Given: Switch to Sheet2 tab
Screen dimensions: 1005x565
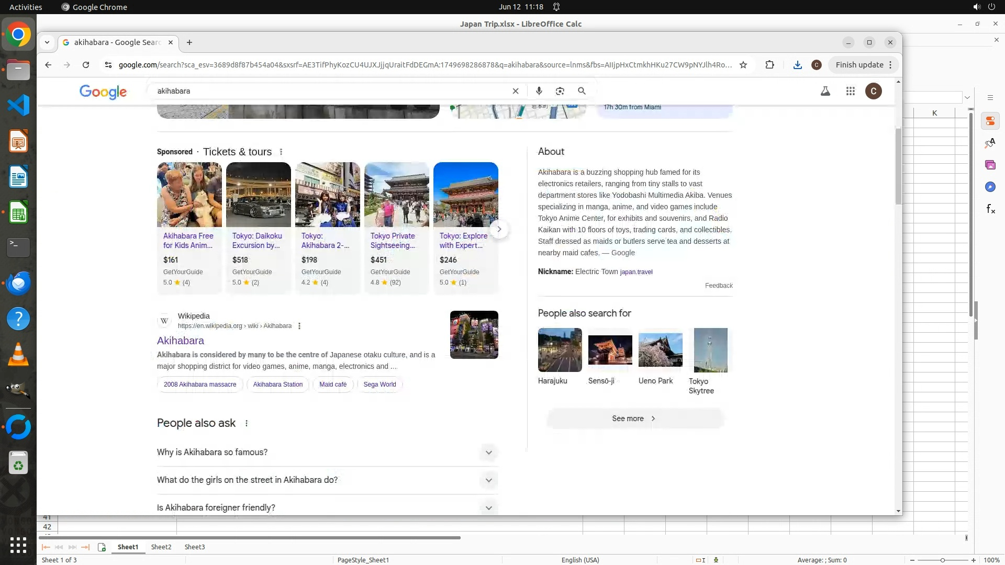Looking at the screenshot, I should pyautogui.click(x=161, y=547).
